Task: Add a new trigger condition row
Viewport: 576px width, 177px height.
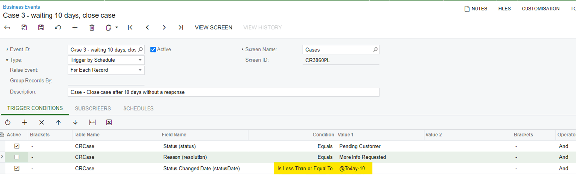Action: [x=25, y=122]
